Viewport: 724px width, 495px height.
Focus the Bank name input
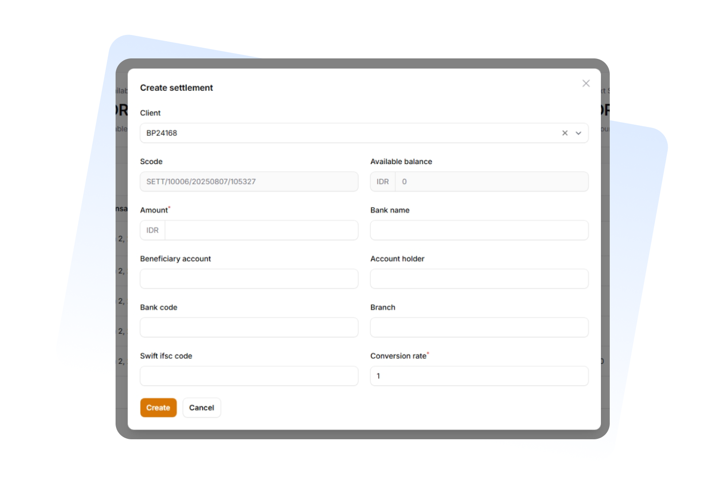pos(479,230)
